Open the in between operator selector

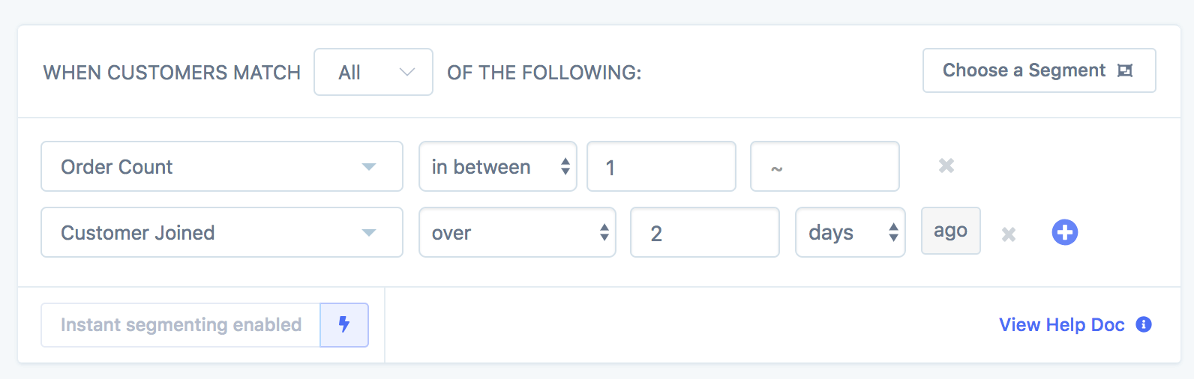click(498, 166)
